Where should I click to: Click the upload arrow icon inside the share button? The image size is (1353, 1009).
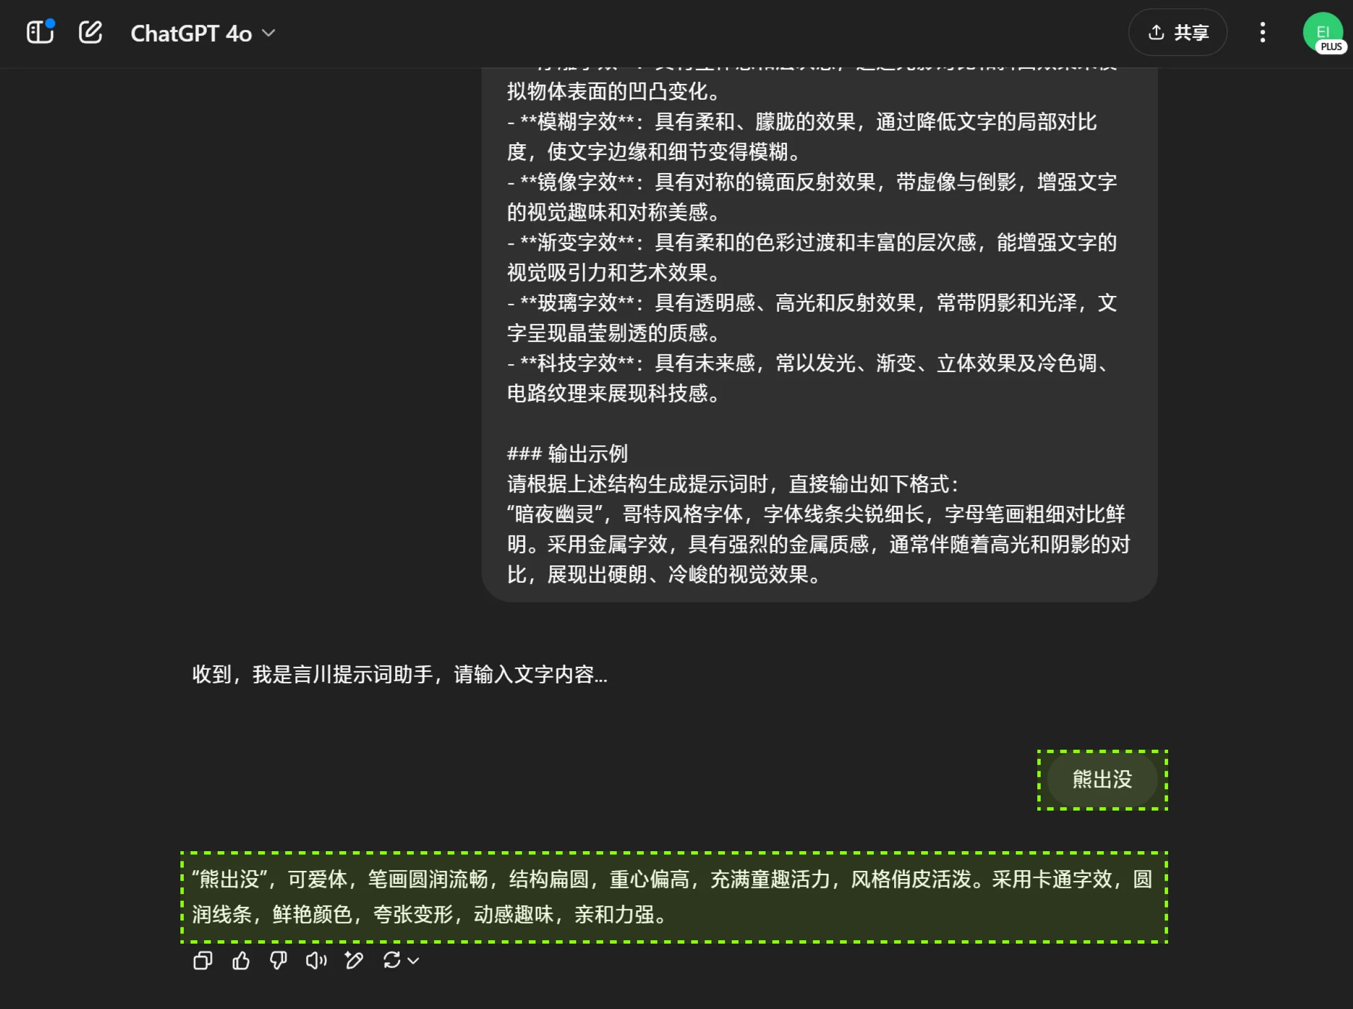(x=1157, y=32)
